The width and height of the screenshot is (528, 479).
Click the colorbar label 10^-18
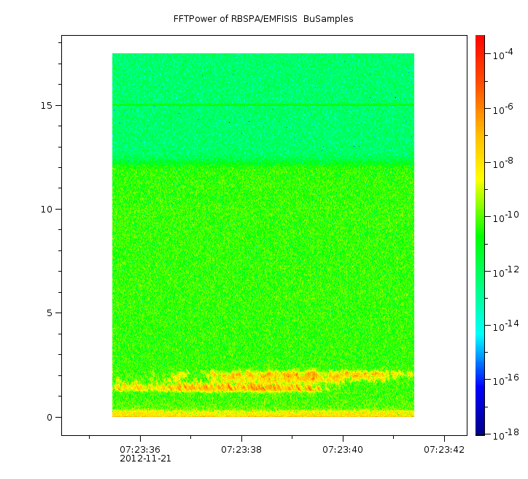coord(502,434)
